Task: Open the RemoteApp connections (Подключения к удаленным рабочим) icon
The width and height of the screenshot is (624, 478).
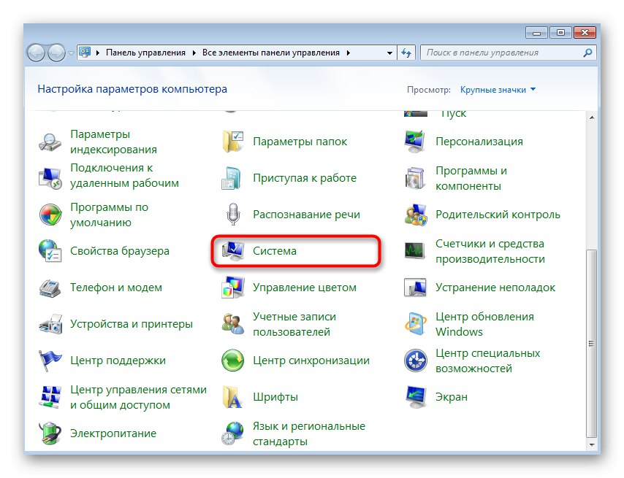Action: (x=50, y=178)
